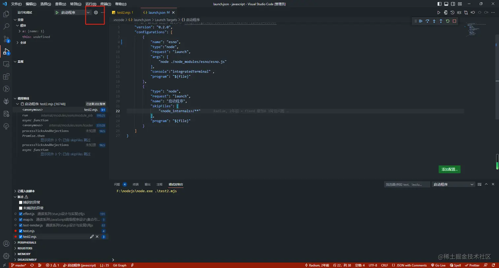The image size is (499, 268).
Task: Open the Explorer view in activity bar
Action: [x=6, y=14]
